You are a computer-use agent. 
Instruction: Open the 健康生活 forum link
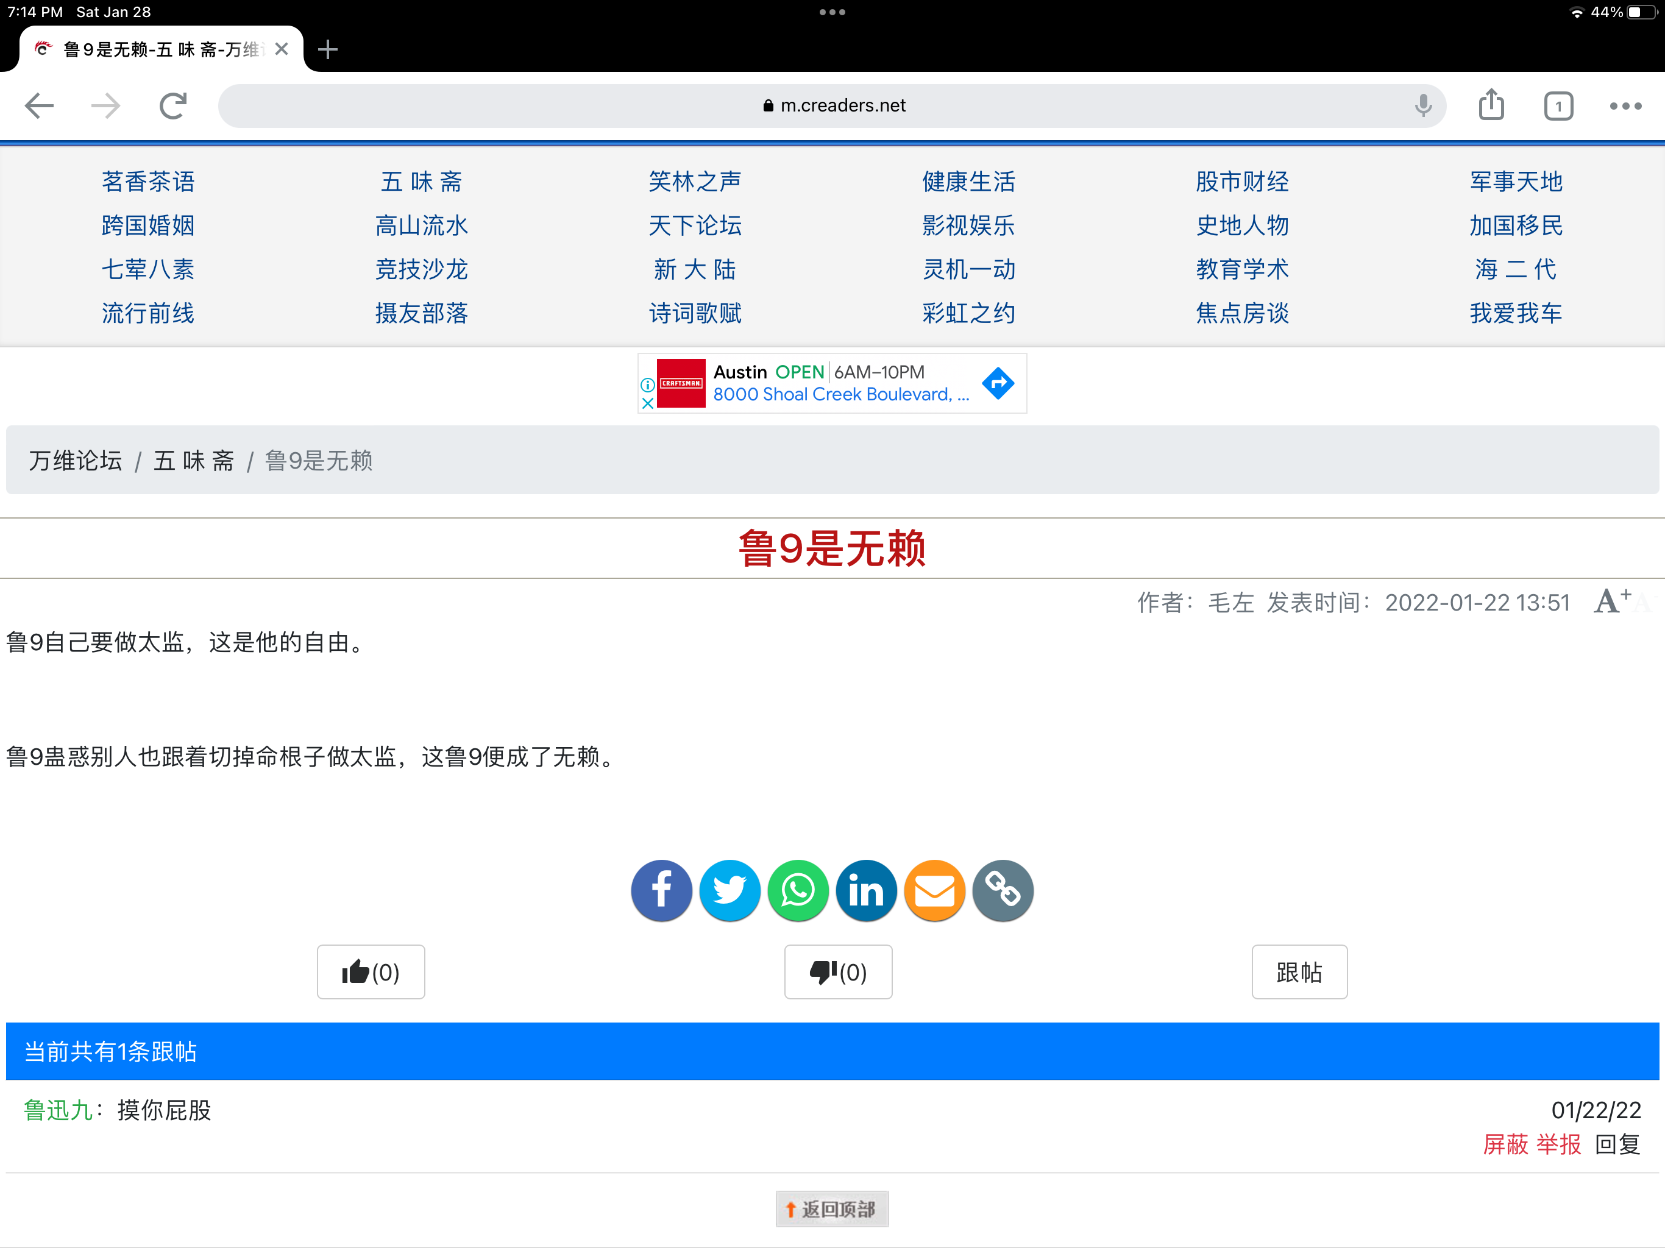(969, 182)
